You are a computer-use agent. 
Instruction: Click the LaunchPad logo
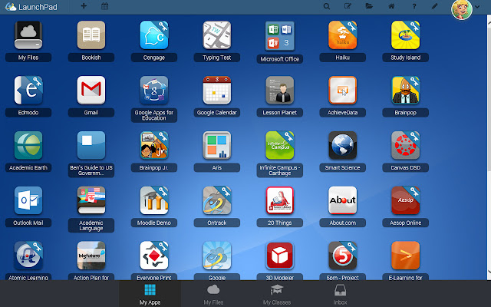click(x=31, y=7)
